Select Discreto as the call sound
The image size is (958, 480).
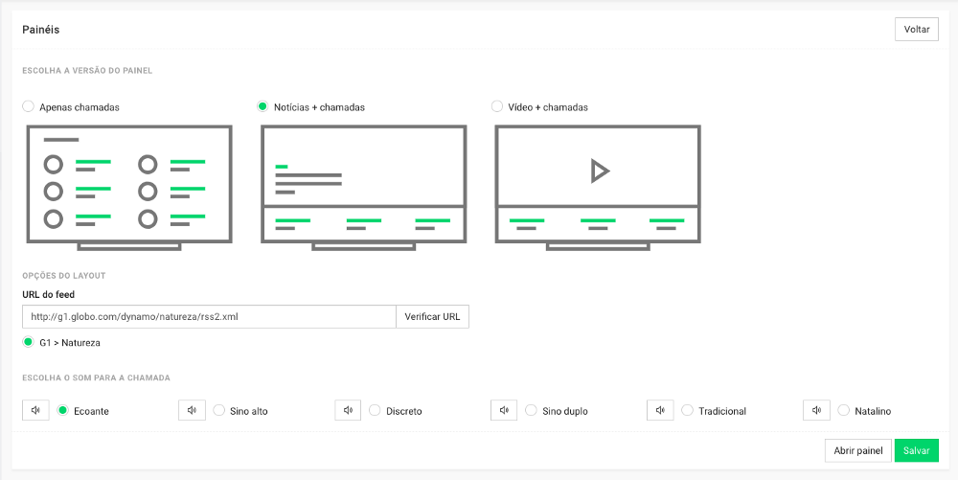[376, 410]
